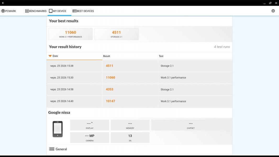Click the Display spec tile
This screenshot has height=157, width=279.
coord(90,125)
